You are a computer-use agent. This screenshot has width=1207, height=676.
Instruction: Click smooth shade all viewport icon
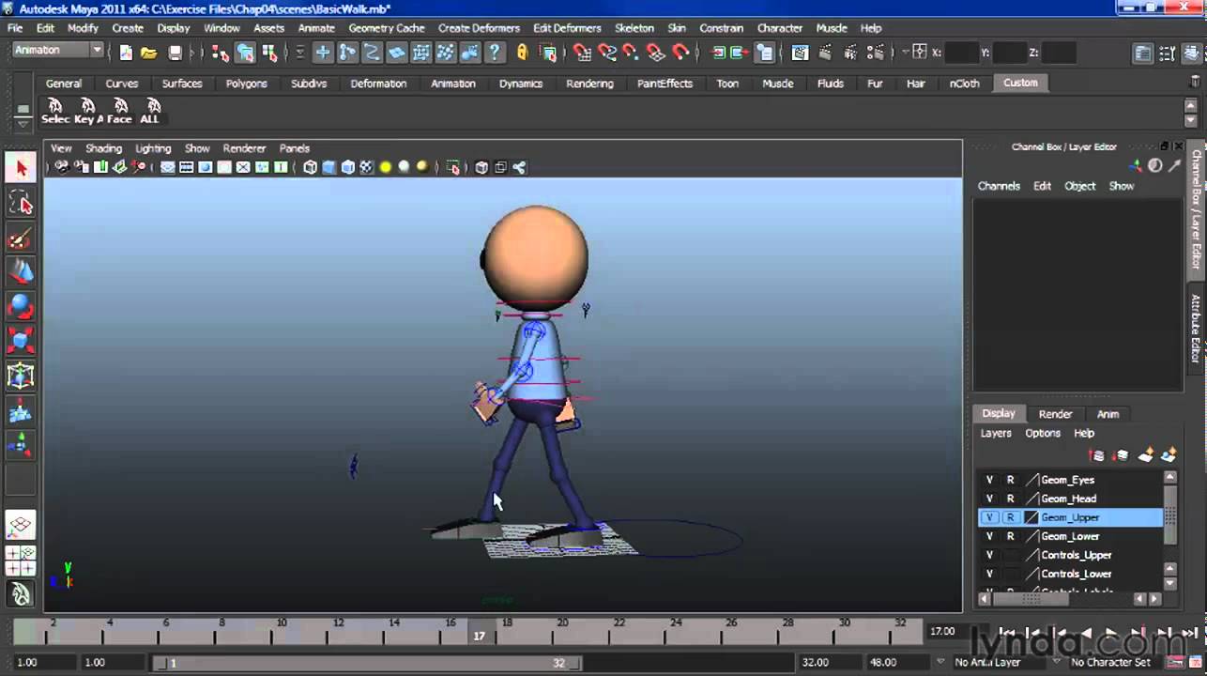(x=328, y=167)
